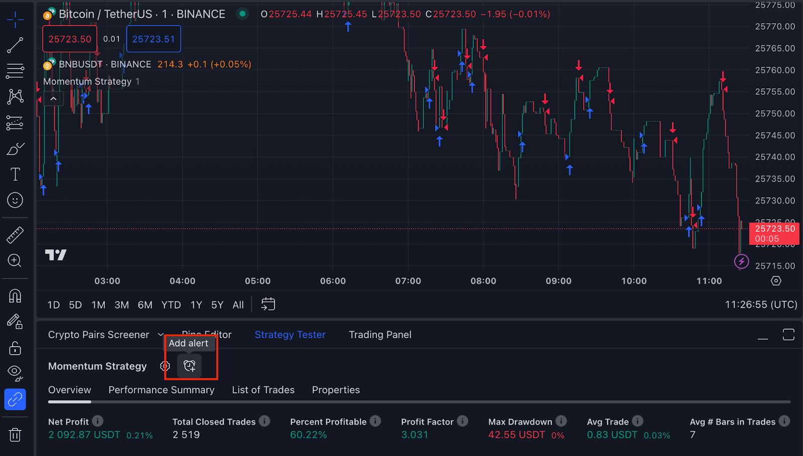
Task: Open the Fibonacci retracement tools
Action: tap(15, 71)
